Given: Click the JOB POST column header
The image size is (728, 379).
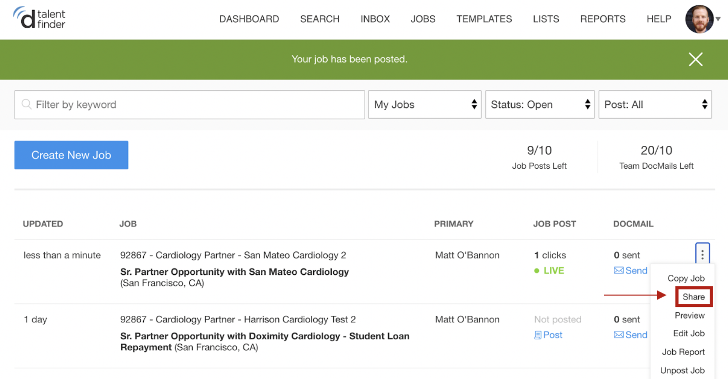Looking at the screenshot, I should [554, 224].
